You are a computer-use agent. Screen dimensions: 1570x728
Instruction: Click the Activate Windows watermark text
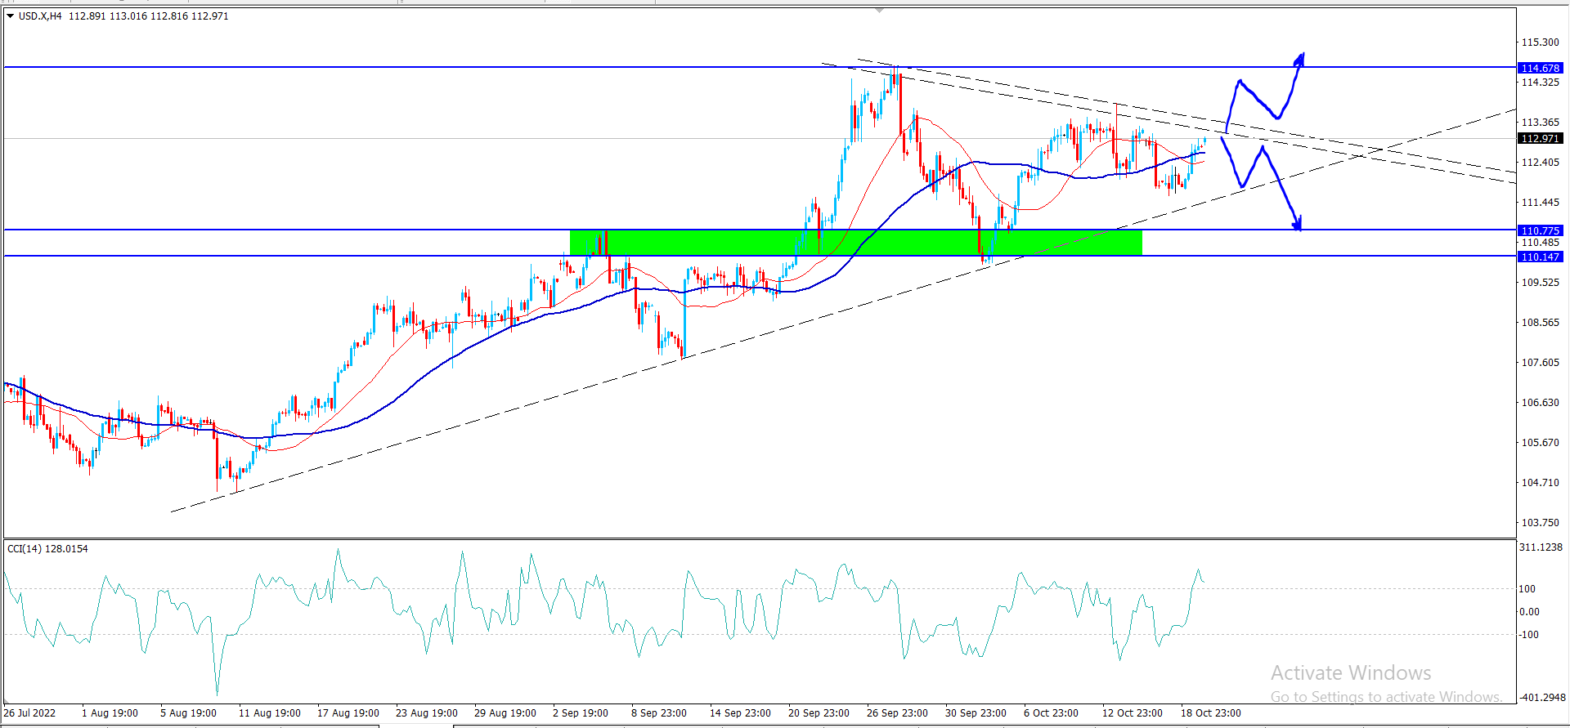click(x=1350, y=673)
